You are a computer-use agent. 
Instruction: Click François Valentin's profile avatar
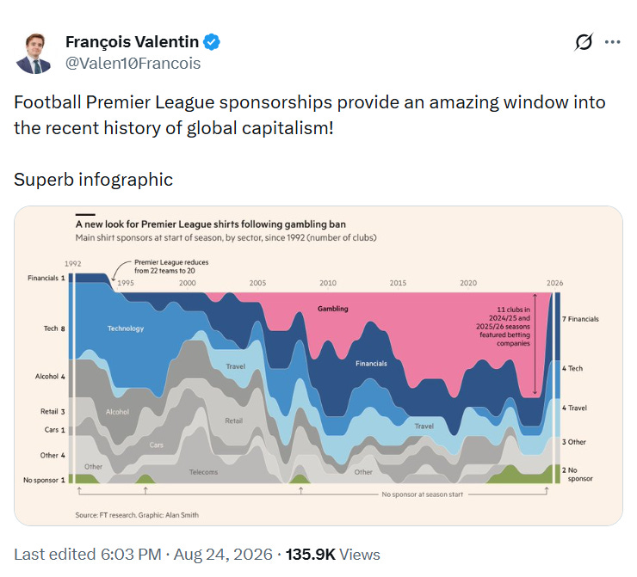pos(34,53)
